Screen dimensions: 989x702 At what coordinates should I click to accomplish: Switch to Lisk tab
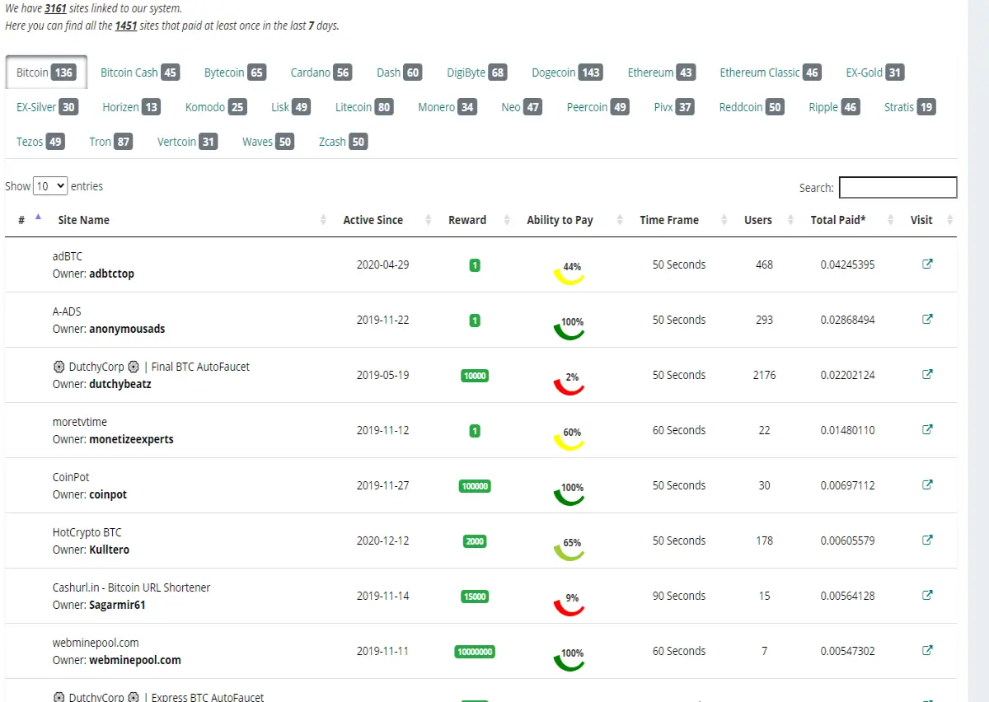(x=290, y=107)
